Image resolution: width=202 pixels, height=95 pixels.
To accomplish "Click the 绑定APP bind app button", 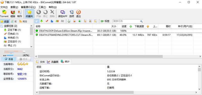I will [63, 14].
